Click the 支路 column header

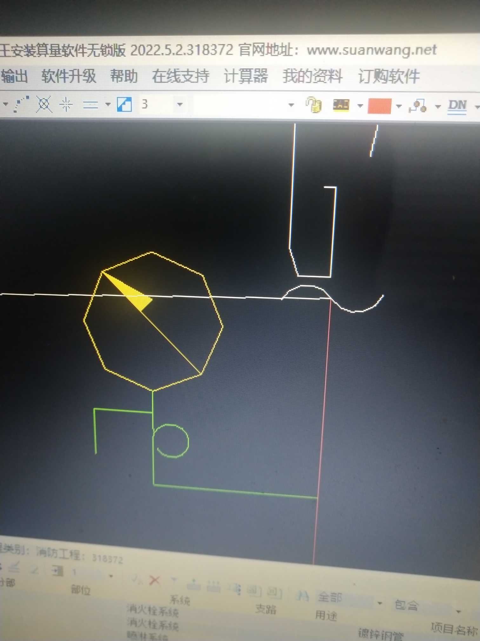(266, 609)
